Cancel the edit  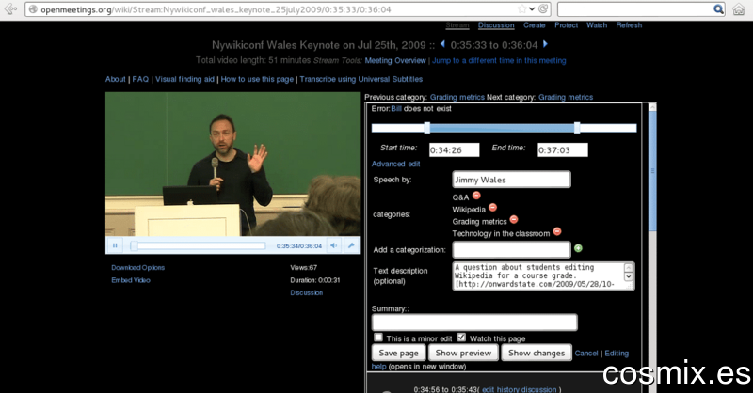pos(586,354)
